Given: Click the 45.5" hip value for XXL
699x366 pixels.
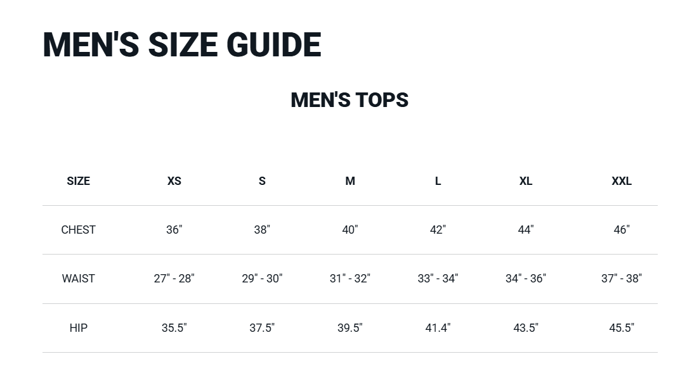Looking at the screenshot, I should tap(622, 328).
